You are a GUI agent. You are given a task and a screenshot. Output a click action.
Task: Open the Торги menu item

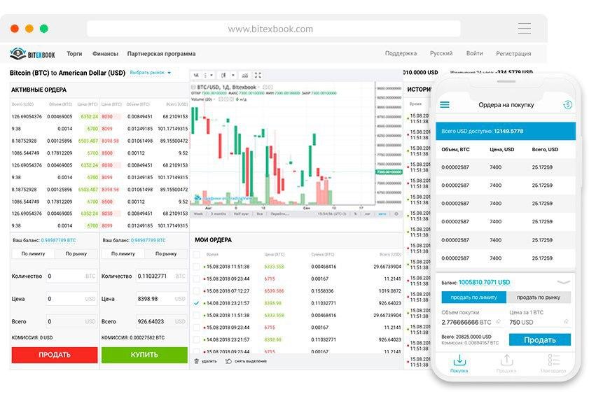pos(74,54)
